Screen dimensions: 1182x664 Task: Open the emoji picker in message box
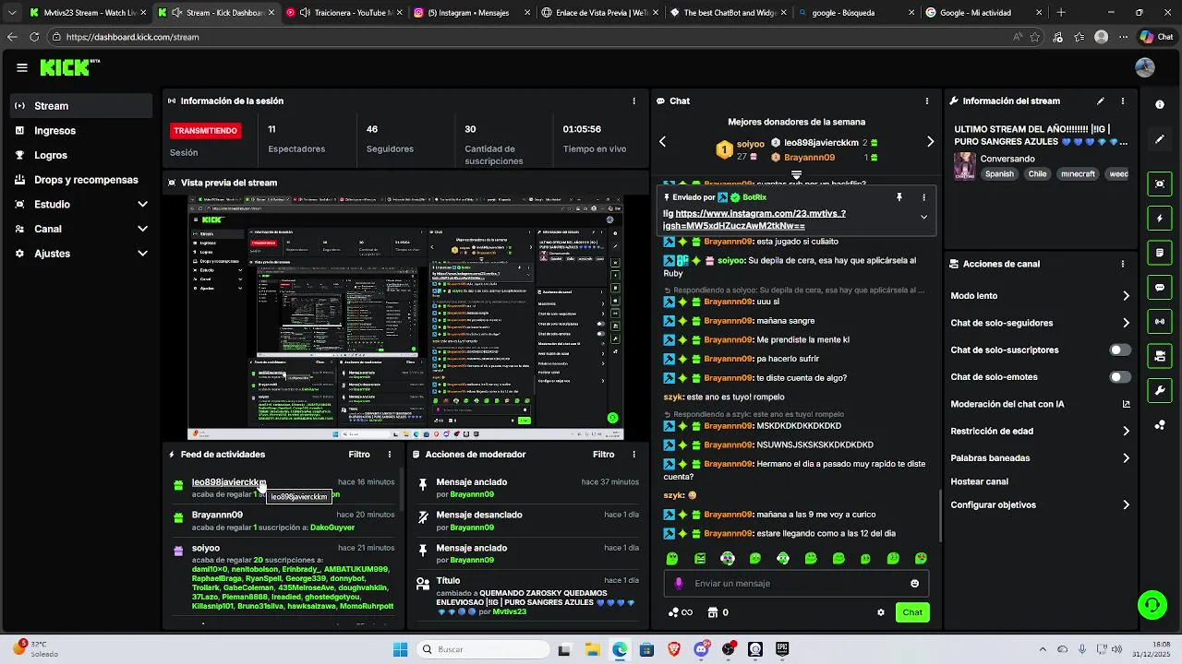tap(915, 584)
